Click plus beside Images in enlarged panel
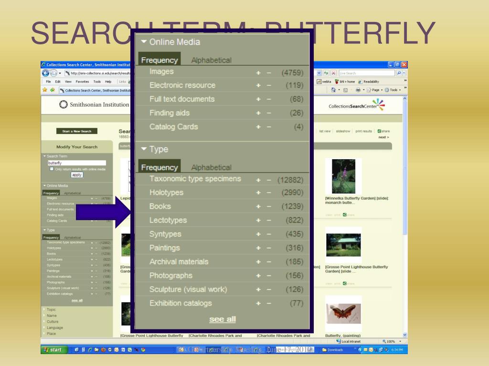 [258, 73]
